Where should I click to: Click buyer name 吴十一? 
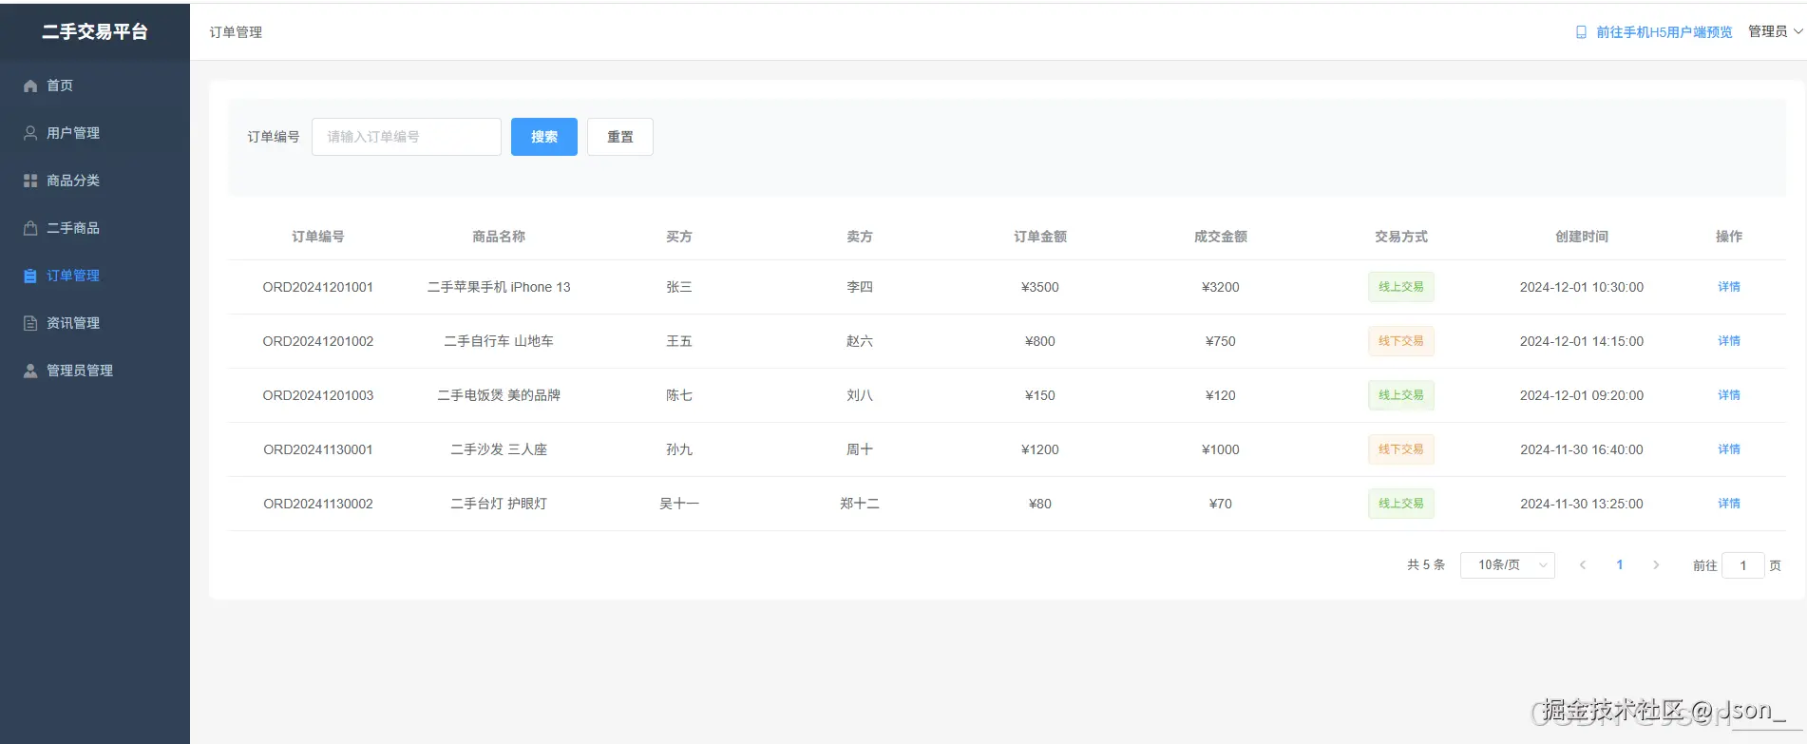click(679, 504)
